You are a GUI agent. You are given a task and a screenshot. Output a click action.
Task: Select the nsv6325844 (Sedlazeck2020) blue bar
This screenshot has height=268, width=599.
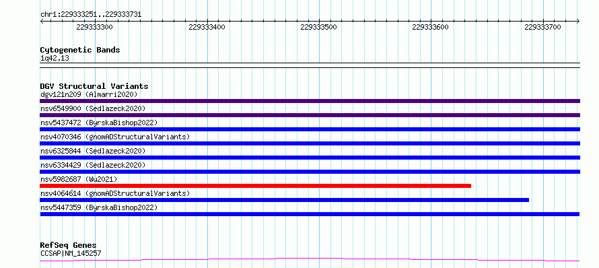(x=310, y=158)
